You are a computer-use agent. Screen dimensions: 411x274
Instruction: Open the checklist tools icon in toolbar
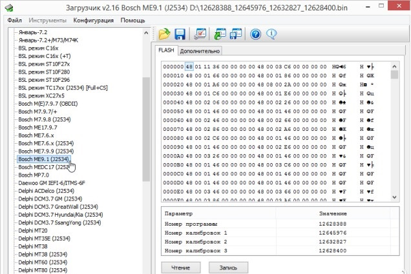coord(200,34)
